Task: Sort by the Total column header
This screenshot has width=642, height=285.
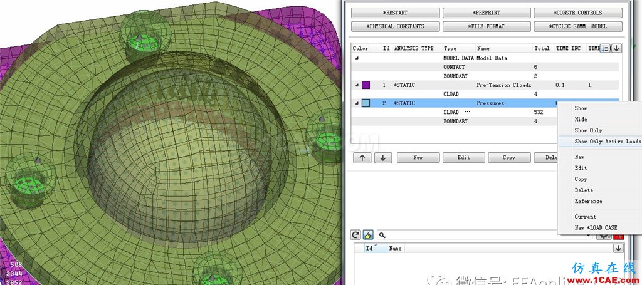Action: click(541, 48)
